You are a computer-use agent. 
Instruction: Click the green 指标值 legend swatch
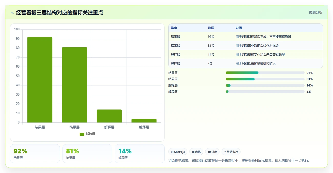[82, 134]
